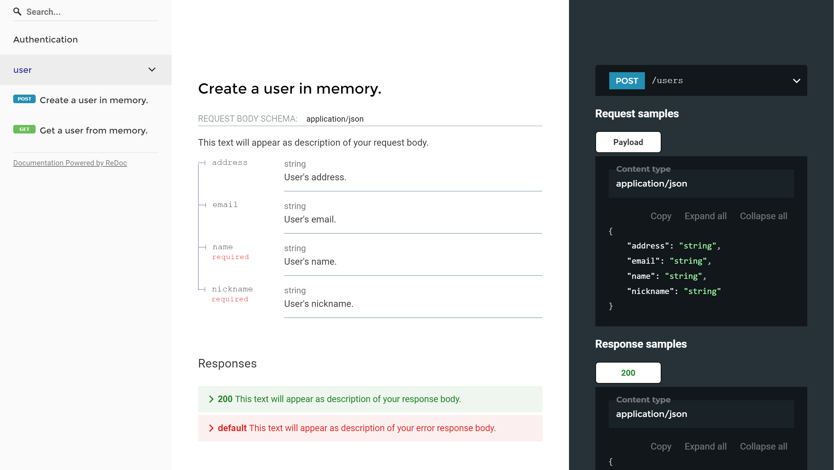The image size is (834, 470).
Task: Click the search icon in the sidebar
Action: click(17, 12)
